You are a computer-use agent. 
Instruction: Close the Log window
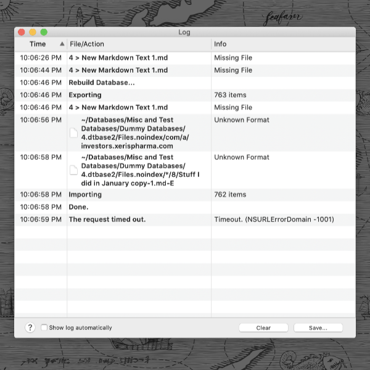point(22,32)
